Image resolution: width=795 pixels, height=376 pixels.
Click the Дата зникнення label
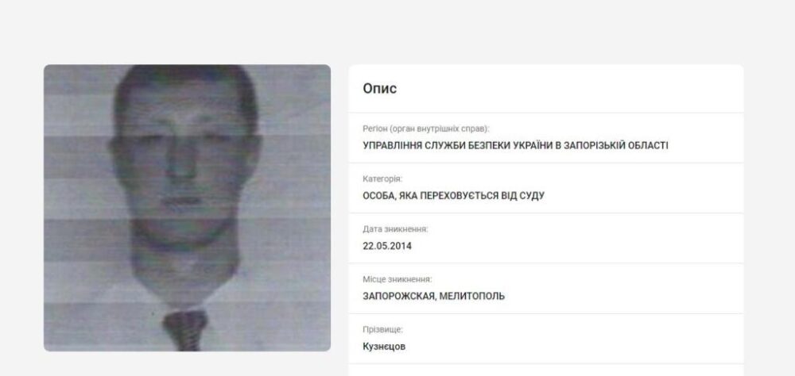(x=395, y=229)
